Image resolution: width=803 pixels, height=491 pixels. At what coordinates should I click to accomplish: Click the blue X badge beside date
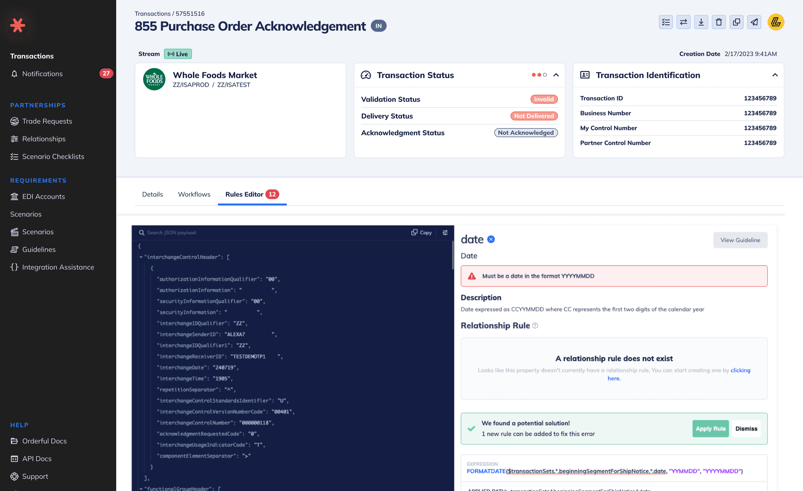click(491, 239)
